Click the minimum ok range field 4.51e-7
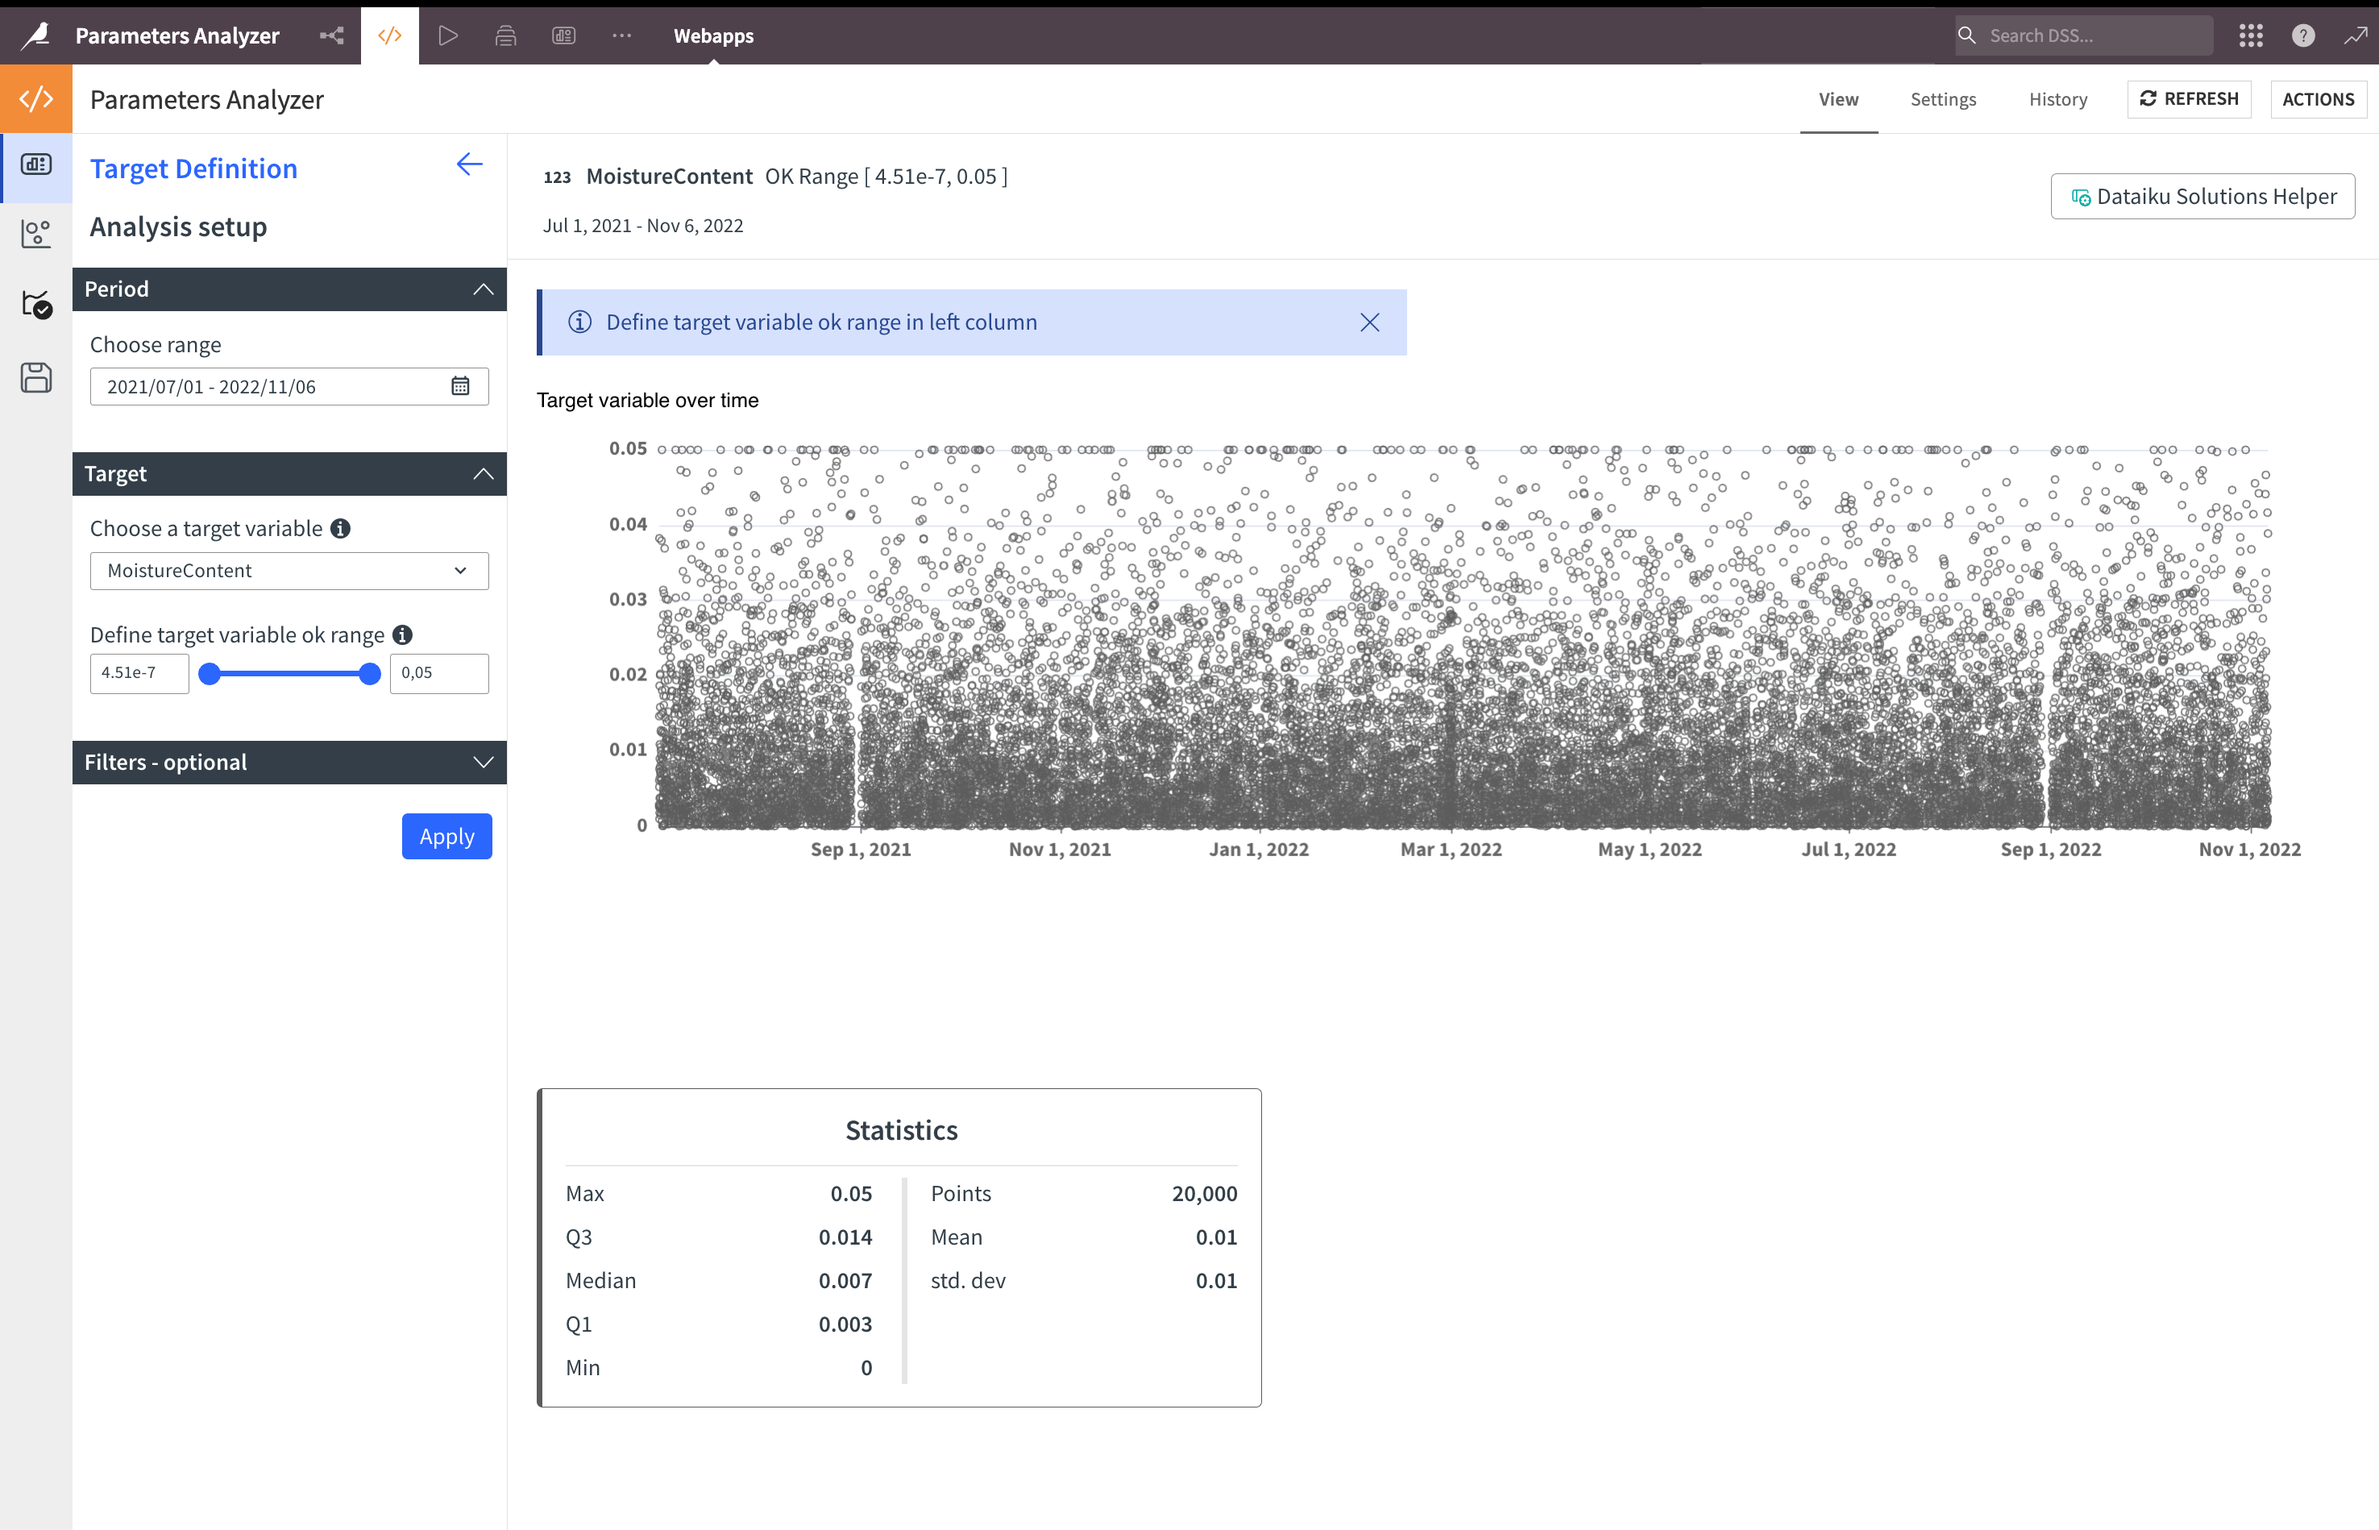2379x1530 pixels. click(x=139, y=674)
